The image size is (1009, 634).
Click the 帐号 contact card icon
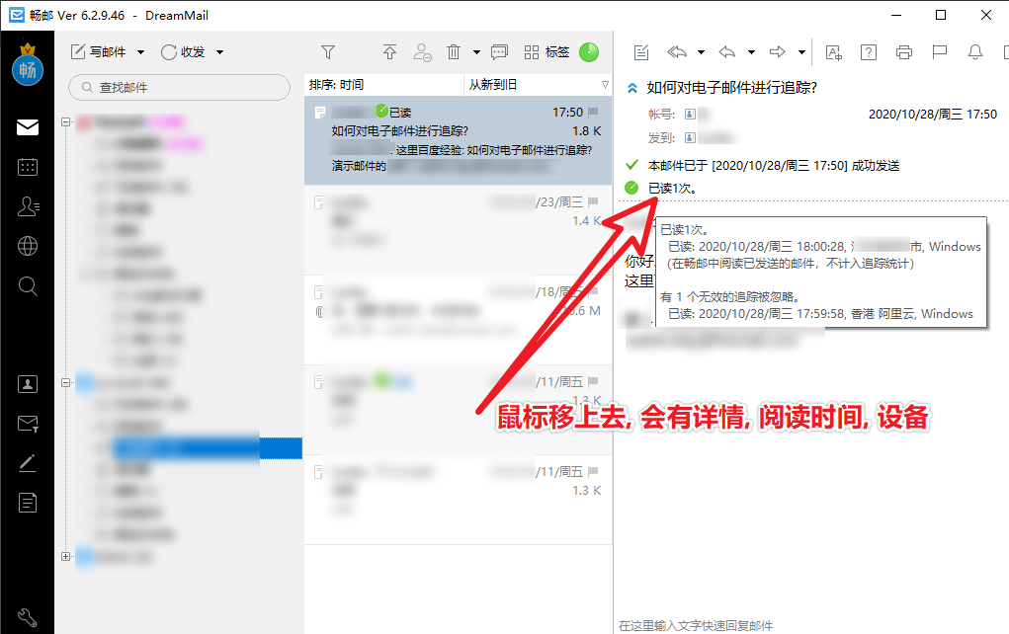690,115
